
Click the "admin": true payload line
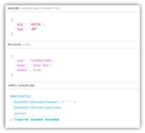28,70
